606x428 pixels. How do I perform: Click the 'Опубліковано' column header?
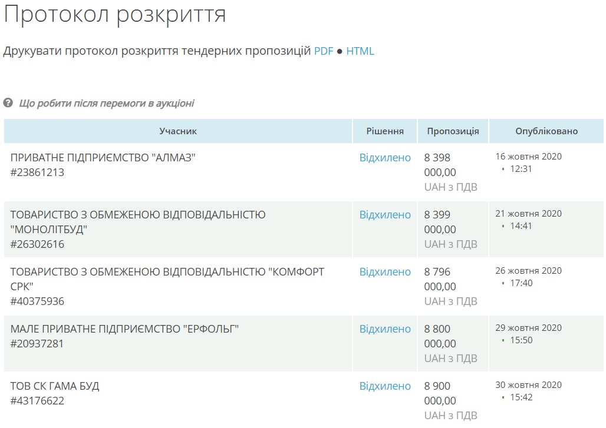click(x=546, y=131)
